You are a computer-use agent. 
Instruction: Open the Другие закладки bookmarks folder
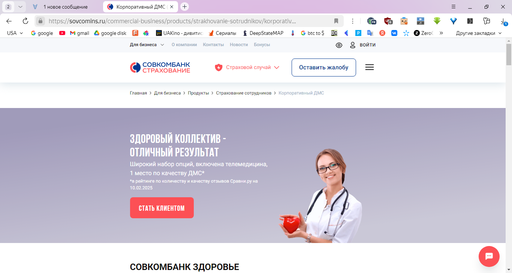click(x=479, y=33)
